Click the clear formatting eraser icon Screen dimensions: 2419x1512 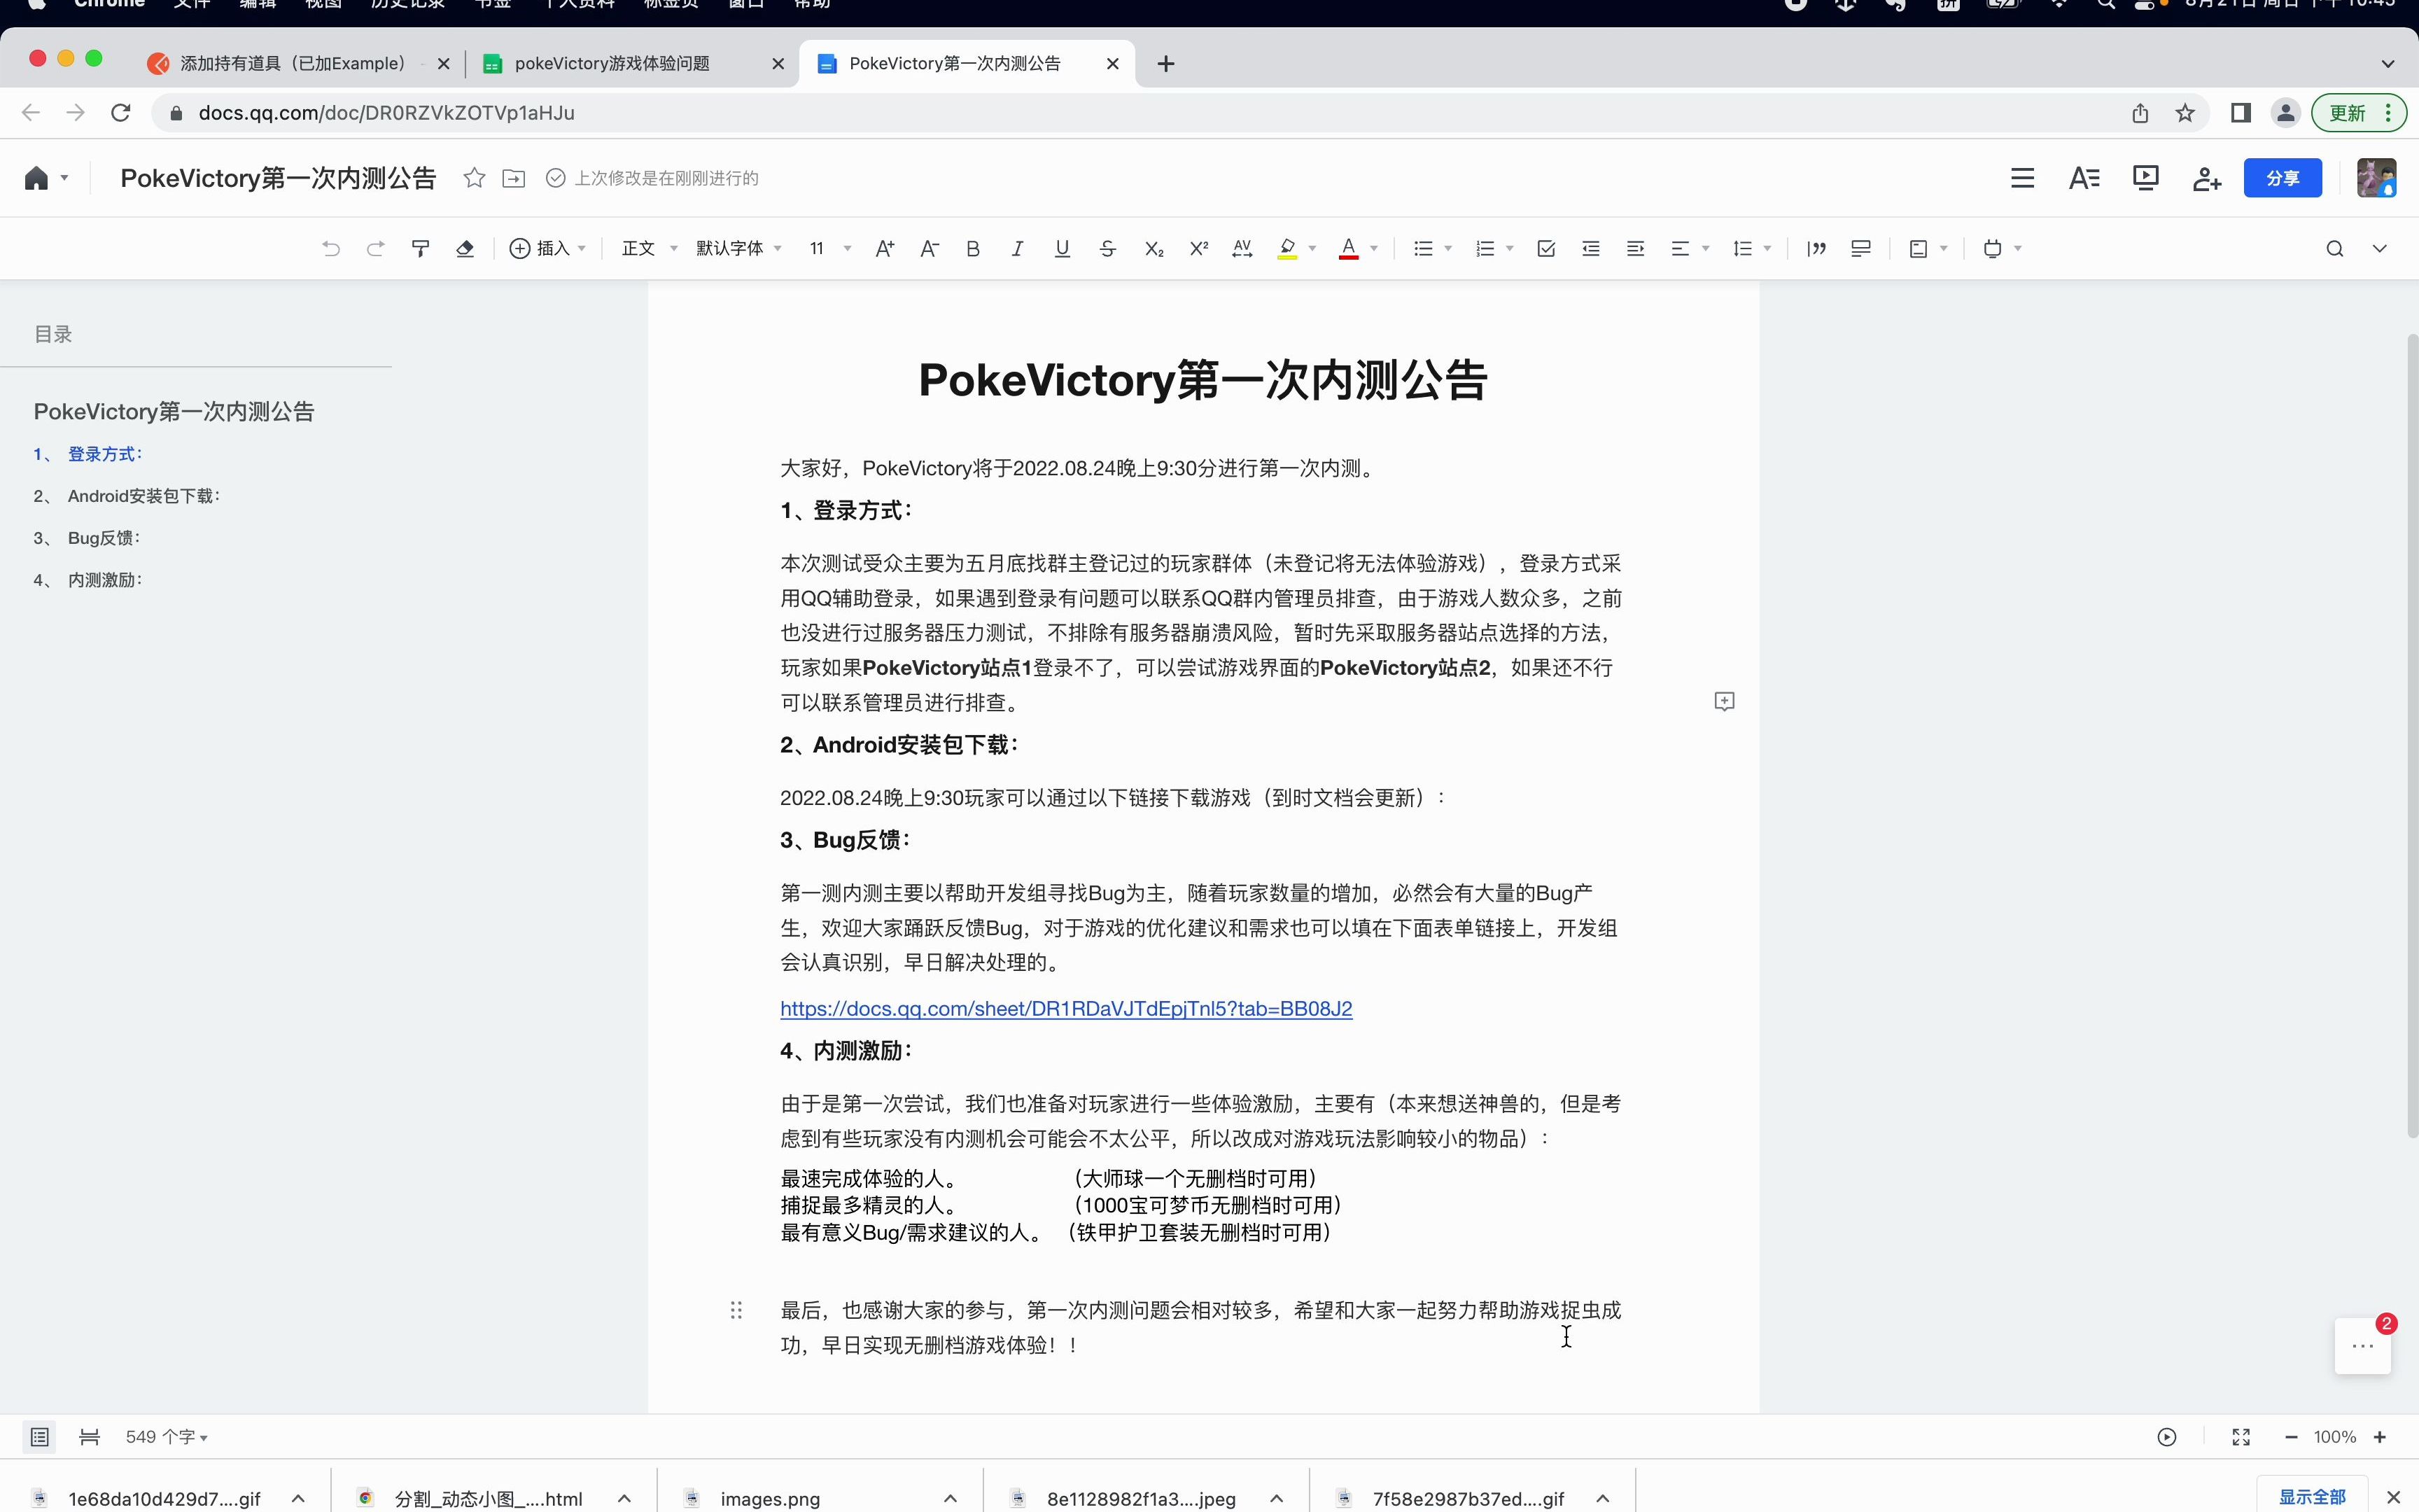point(465,249)
